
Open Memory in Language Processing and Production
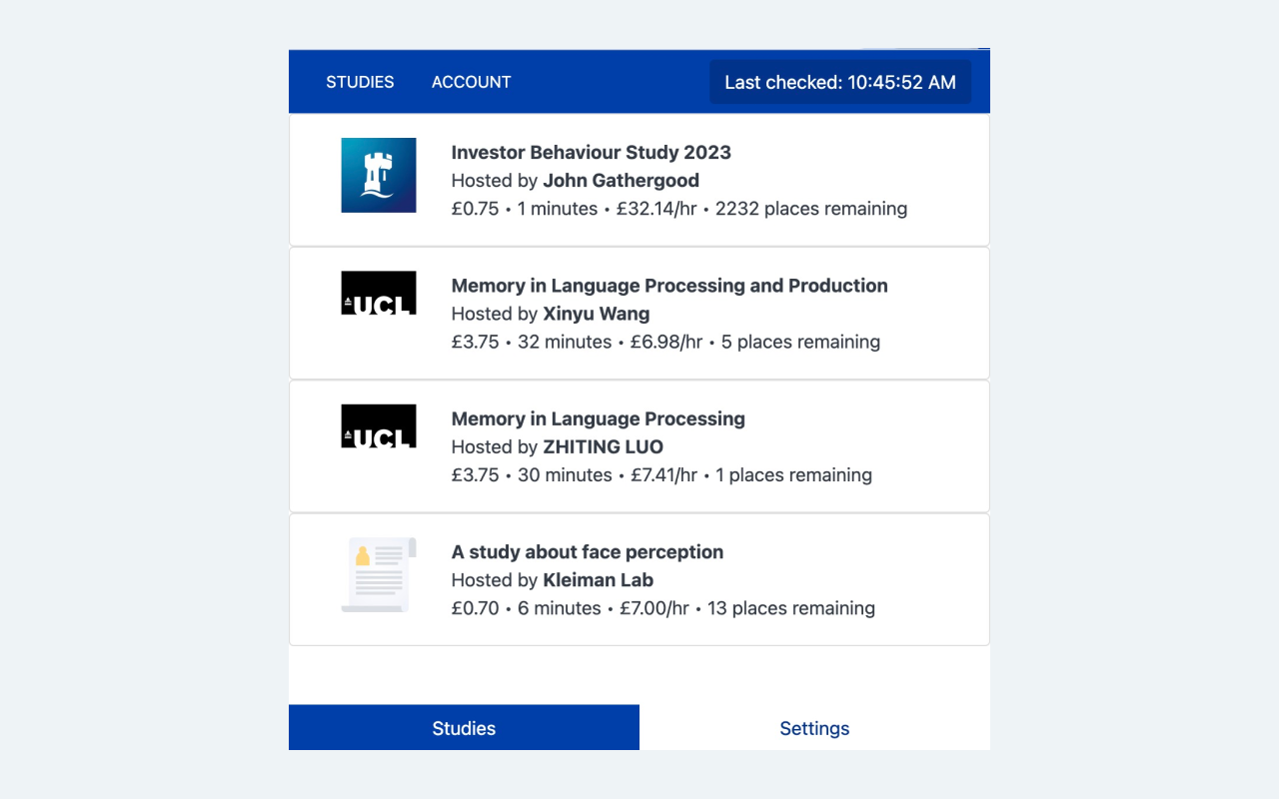[669, 286]
